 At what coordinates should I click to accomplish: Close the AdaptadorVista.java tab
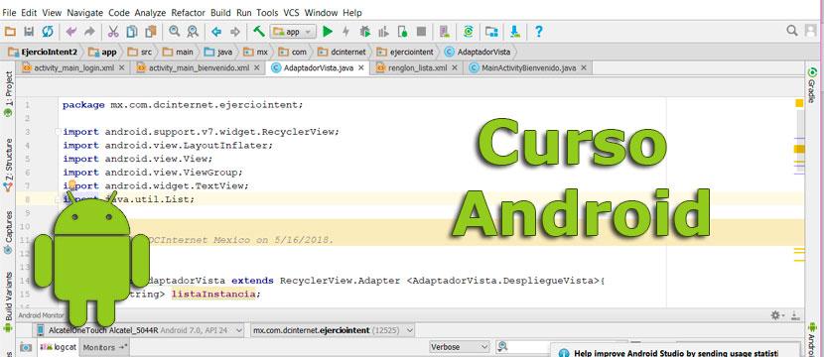(361, 67)
